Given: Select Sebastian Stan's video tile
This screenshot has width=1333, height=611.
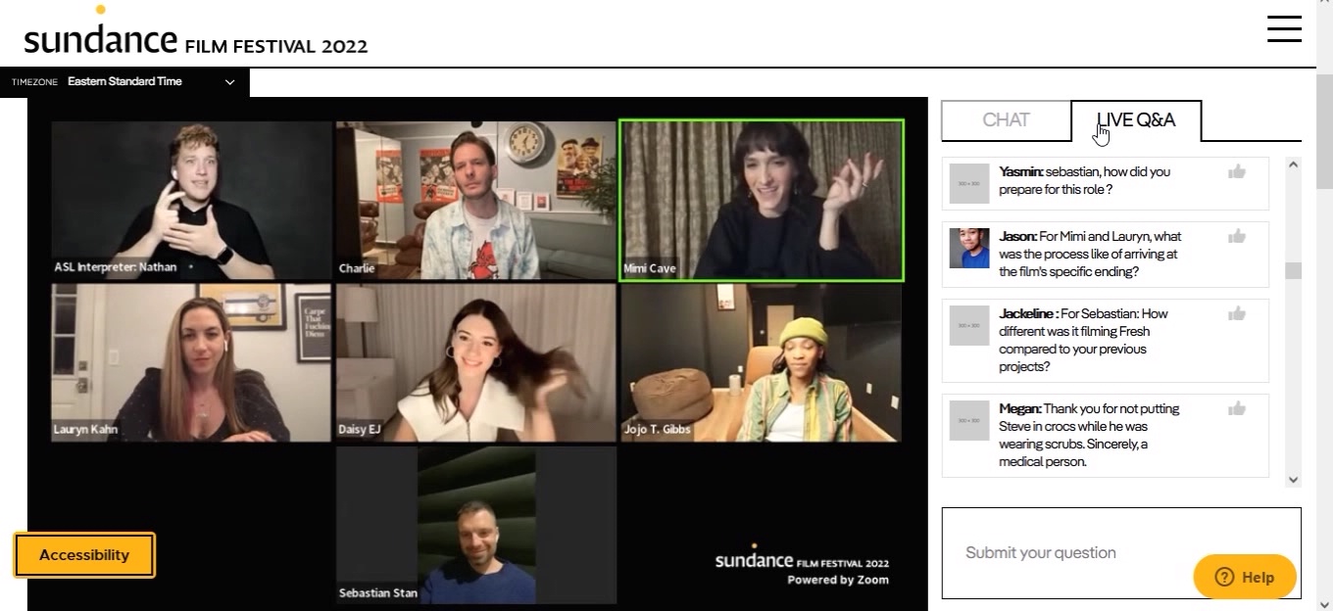Looking at the screenshot, I should (476, 525).
